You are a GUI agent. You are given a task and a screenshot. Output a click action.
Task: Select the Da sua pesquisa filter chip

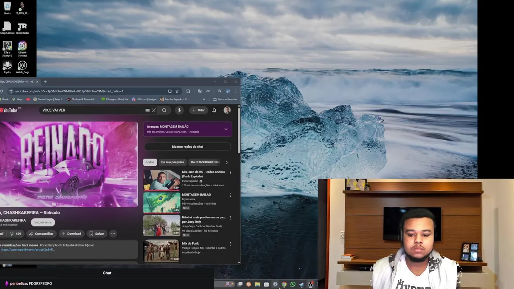tap(173, 162)
